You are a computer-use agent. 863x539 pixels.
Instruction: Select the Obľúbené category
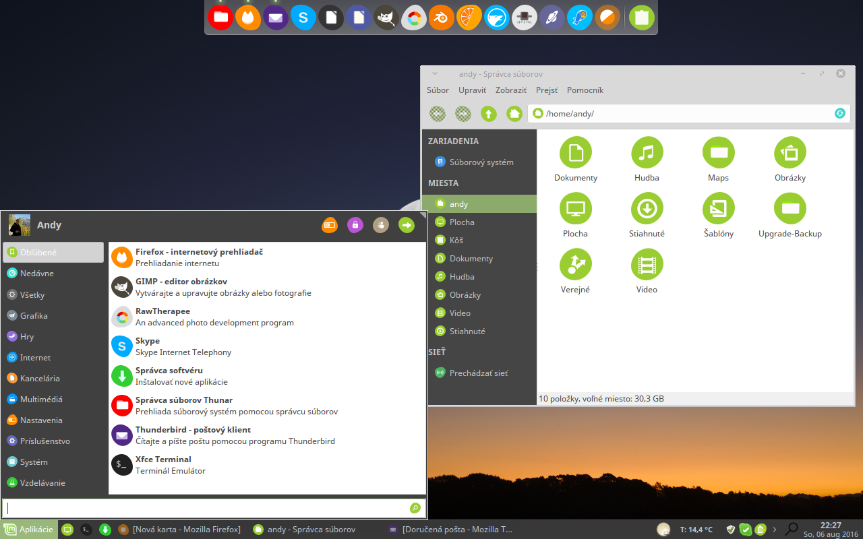pos(53,253)
